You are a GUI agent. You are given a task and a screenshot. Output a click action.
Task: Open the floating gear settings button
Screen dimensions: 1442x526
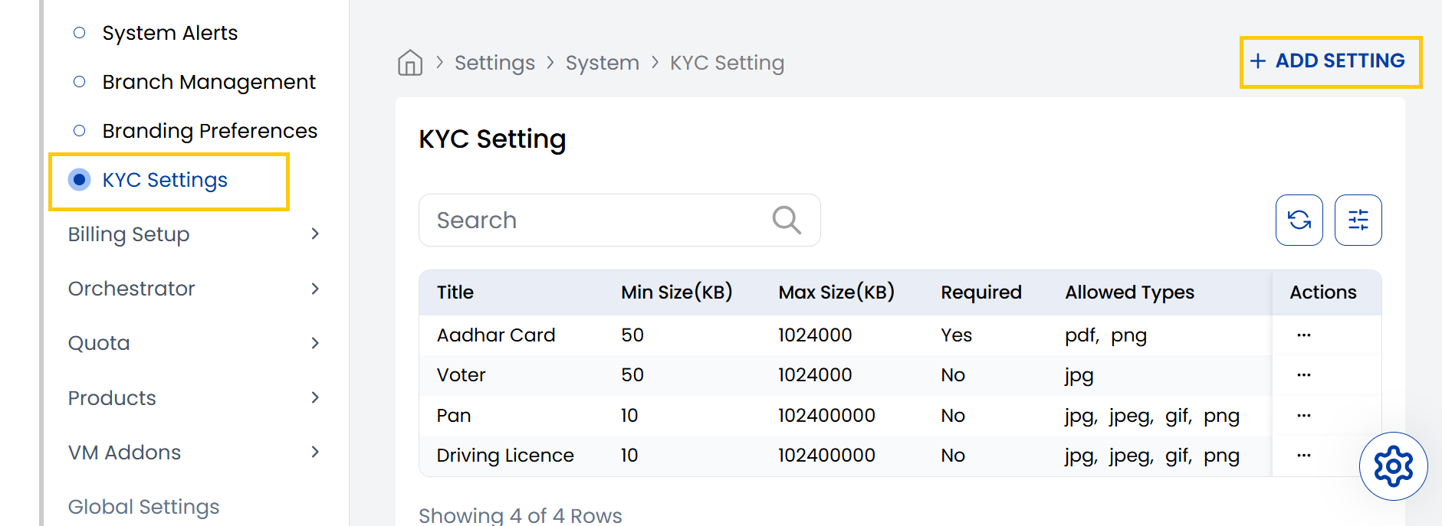(x=1394, y=466)
